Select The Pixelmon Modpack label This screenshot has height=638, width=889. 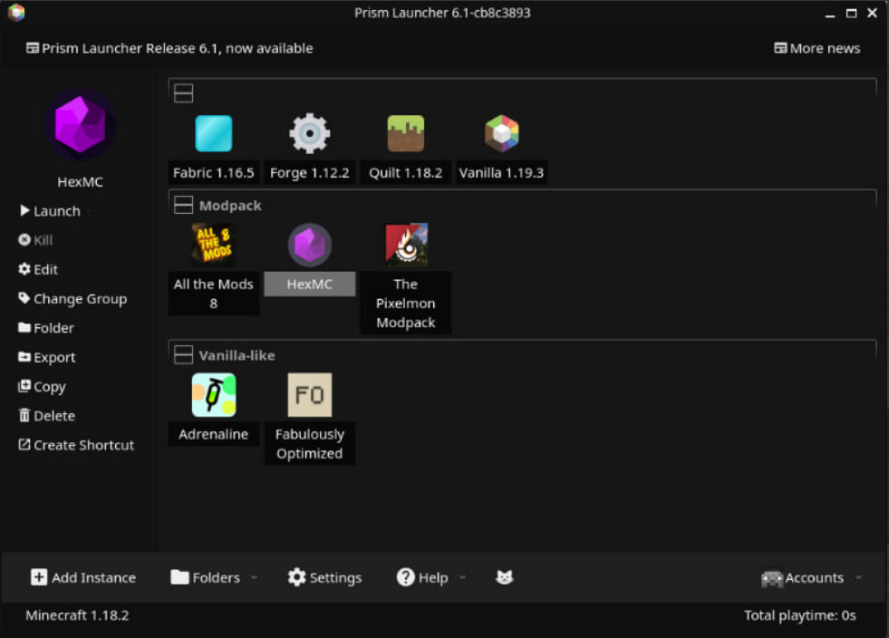click(406, 303)
